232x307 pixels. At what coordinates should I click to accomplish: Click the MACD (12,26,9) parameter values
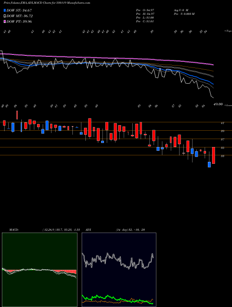(x=61, y=230)
